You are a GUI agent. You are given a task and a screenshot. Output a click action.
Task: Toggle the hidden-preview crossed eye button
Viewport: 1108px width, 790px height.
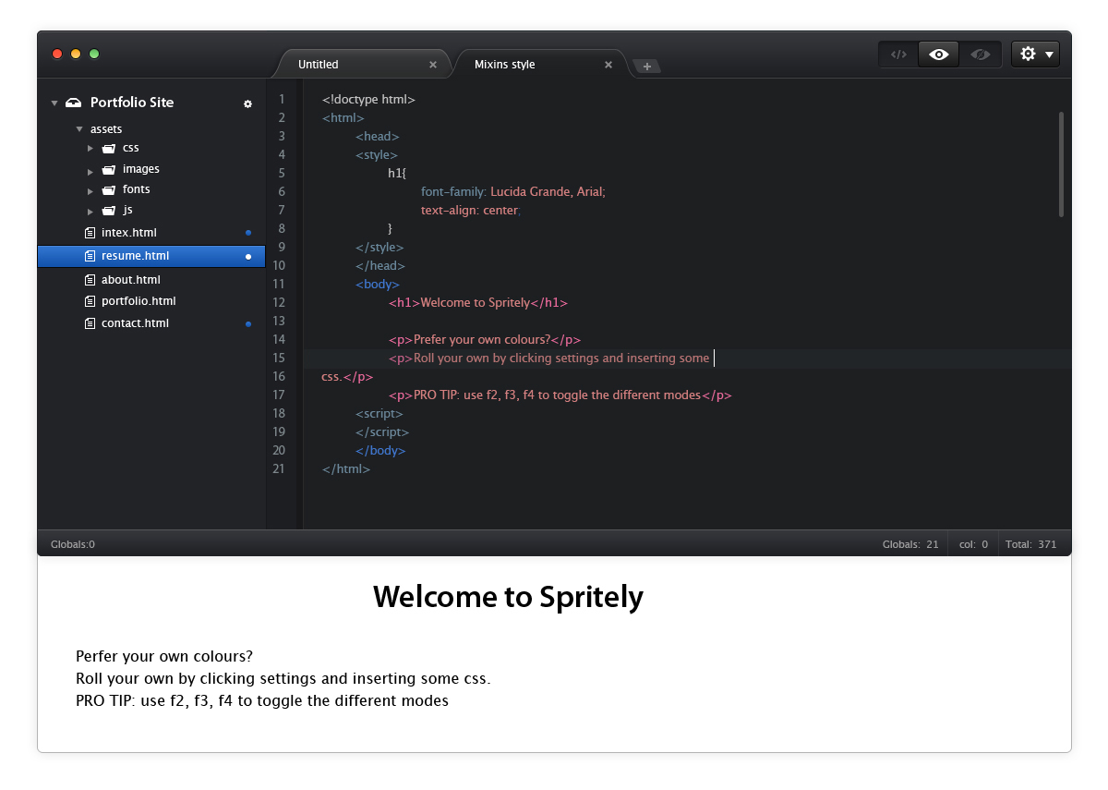[981, 55]
